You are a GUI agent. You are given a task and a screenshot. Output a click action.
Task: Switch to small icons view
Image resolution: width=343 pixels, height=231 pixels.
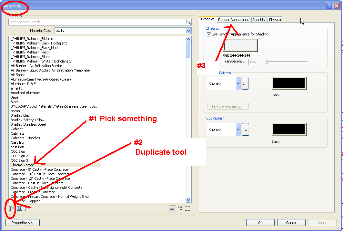point(180,208)
